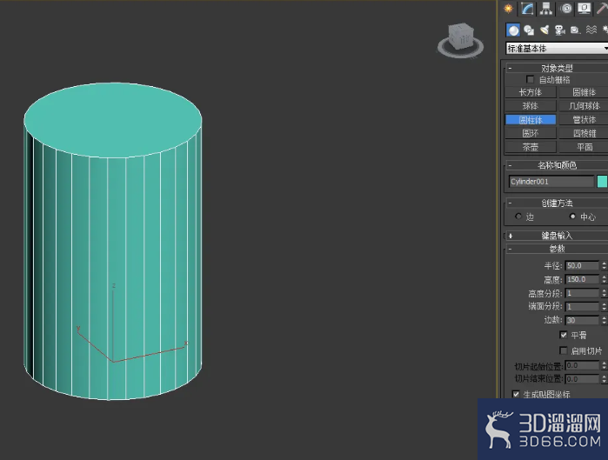Open the Hierarchy panel tab

tap(546, 9)
